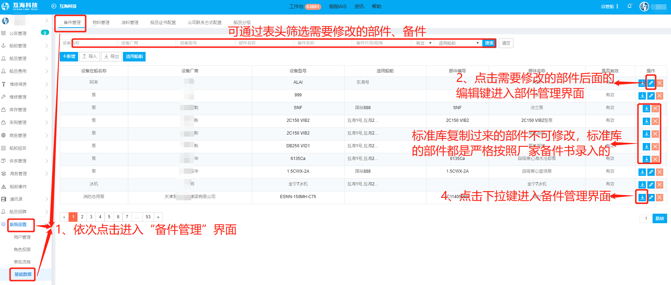Click the 跳转 jump button
The width and height of the screenshot is (671, 285).
pyautogui.click(x=660, y=219)
